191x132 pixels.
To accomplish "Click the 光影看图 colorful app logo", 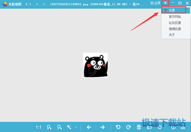I will point(5,4).
